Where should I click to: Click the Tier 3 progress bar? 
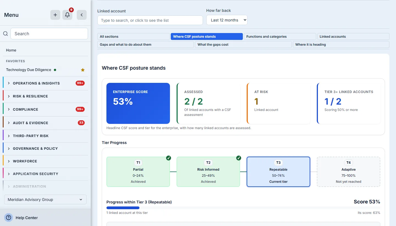click(243, 208)
